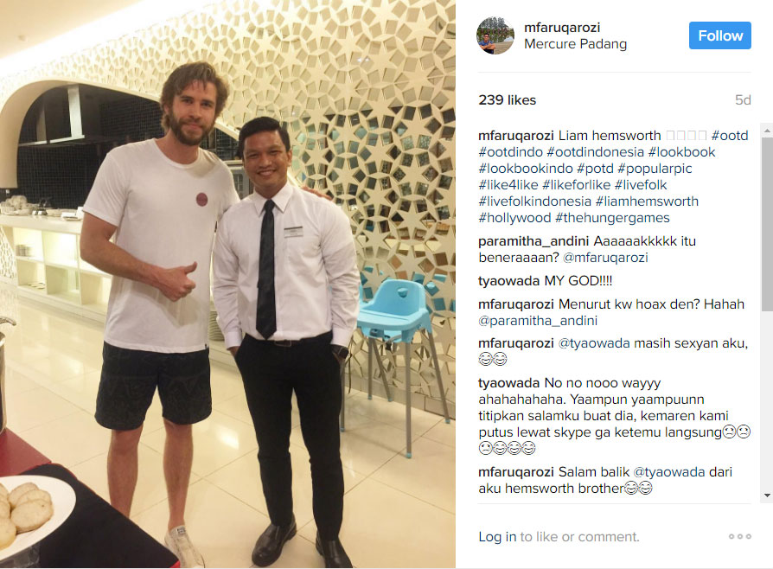This screenshot has height=569, width=773.
Task: View the 239 likes list
Action: click(508, 100)
